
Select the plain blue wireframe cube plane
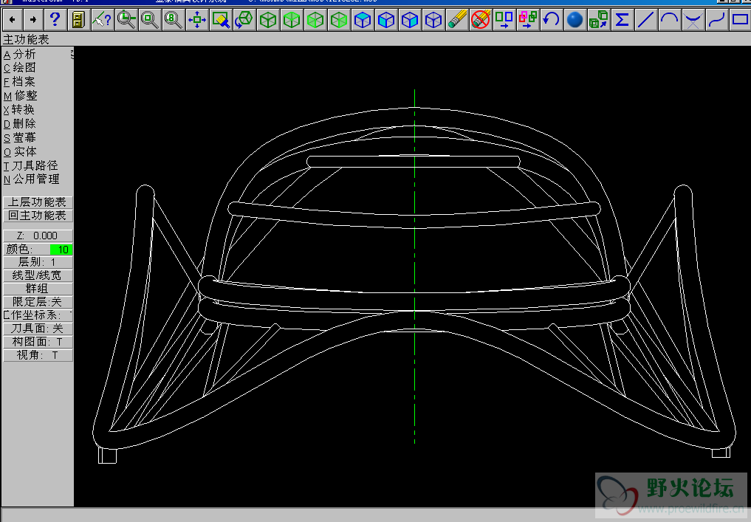coord(433,20)
